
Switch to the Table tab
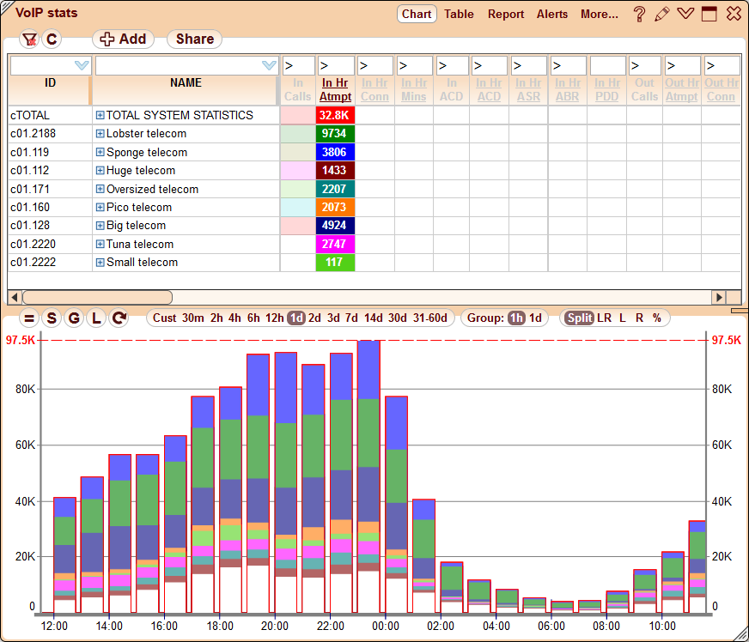(459, 14)
